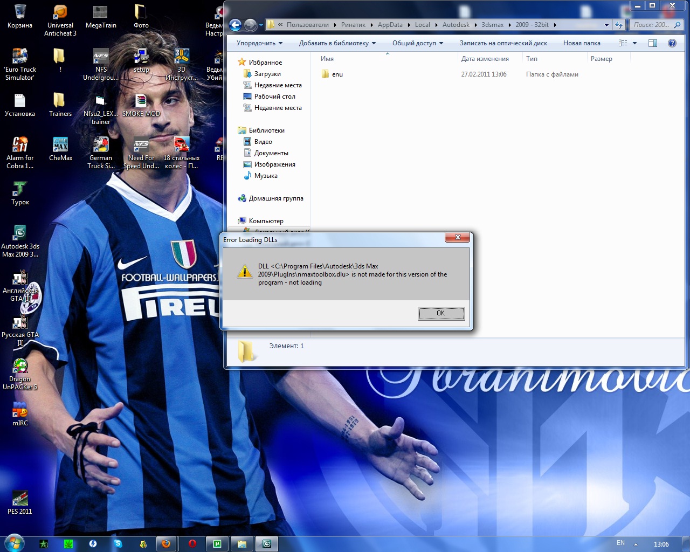Image resolution: width=690 pixels, height=552 pixels.
Task: Select Dragon UnPACKer 5 desktop icon
Action: pos(20,374)
